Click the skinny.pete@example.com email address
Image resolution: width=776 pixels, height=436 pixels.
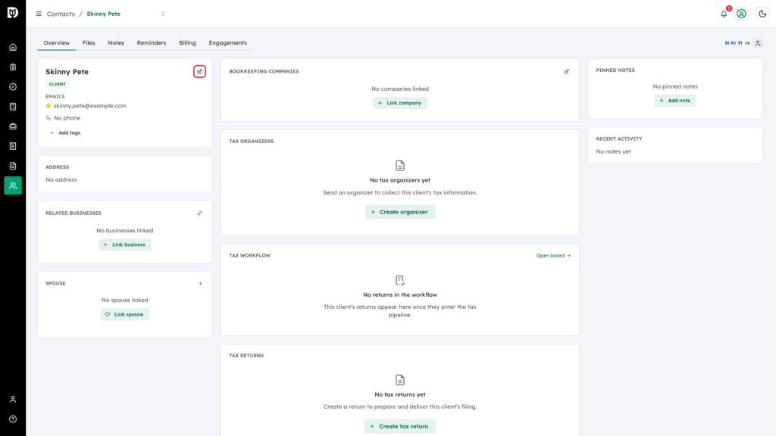(x=90, y=106)
